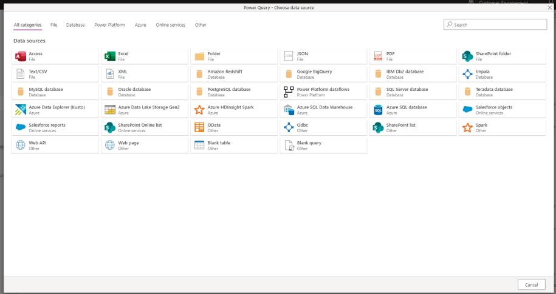The height and width of the screenshot is (294, 556).
Task: Pick the Oracle database icon
Action: click(110, 92)
